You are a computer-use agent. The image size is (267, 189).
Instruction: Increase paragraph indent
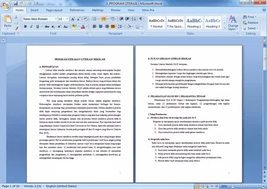[x=127, y=19]
